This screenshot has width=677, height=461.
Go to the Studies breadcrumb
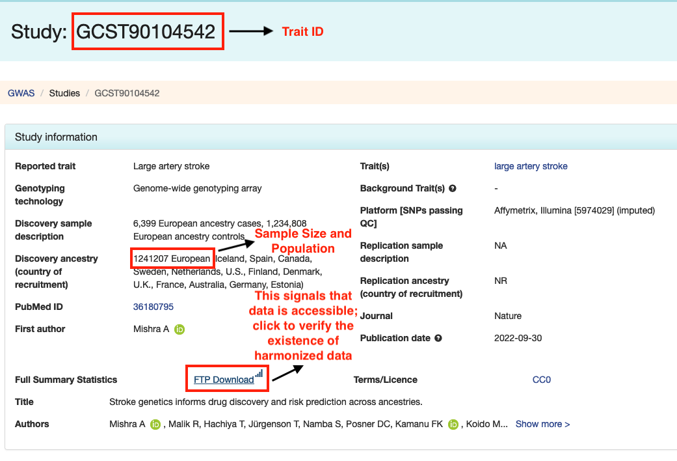pyautogui.click(x=64, y=93)
